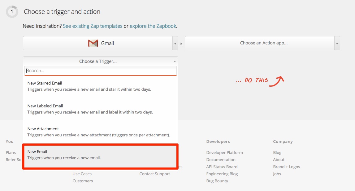Select the New Starred Email trigger
Screen dimensions: 355x191
coord(101,86)
